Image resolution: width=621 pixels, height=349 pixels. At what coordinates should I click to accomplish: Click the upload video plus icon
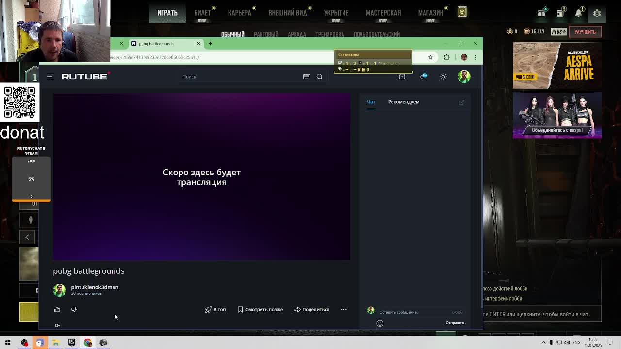pos(402,77)
